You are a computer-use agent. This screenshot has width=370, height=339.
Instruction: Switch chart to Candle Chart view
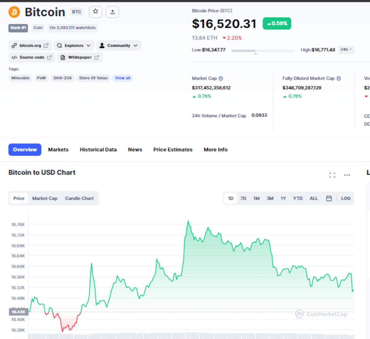click(79, 198)
